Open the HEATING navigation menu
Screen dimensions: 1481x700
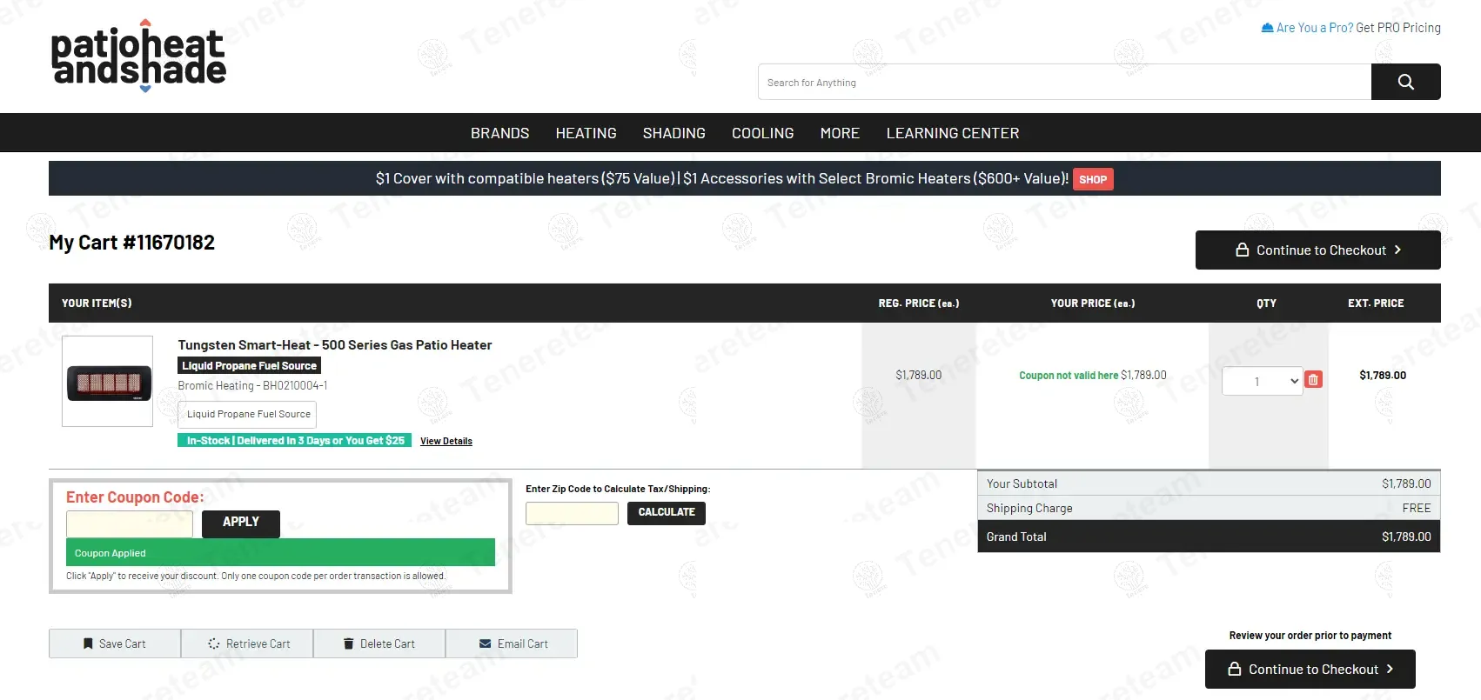(x=586, y=133)
